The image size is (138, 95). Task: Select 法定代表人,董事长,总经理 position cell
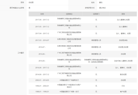(x=123, y=61)
